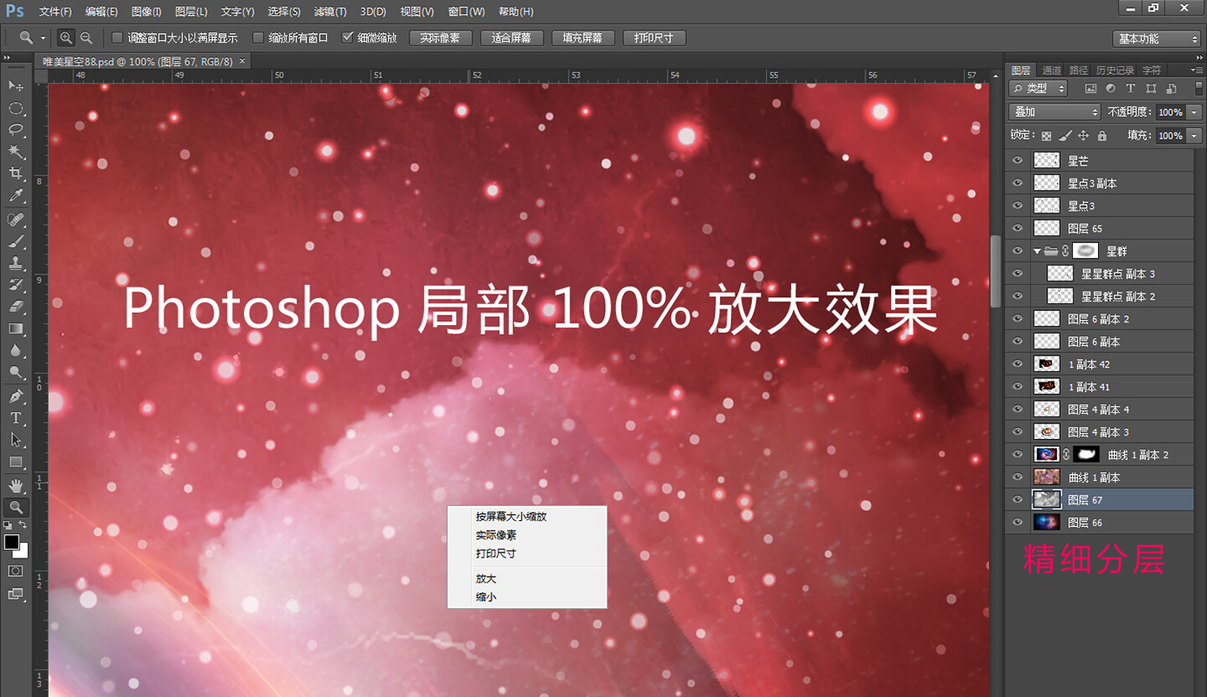
Task: Select the Magic Wand tool
Action: pyautogui.click(x=16, y=152)
